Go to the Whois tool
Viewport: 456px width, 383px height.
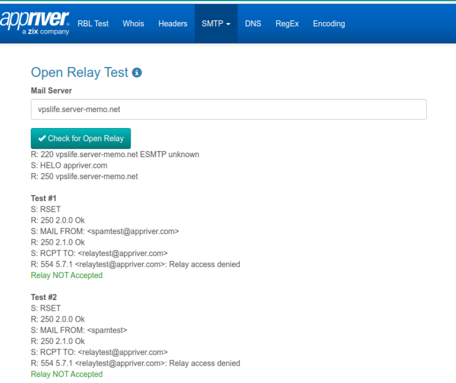(x=133, y=24)
